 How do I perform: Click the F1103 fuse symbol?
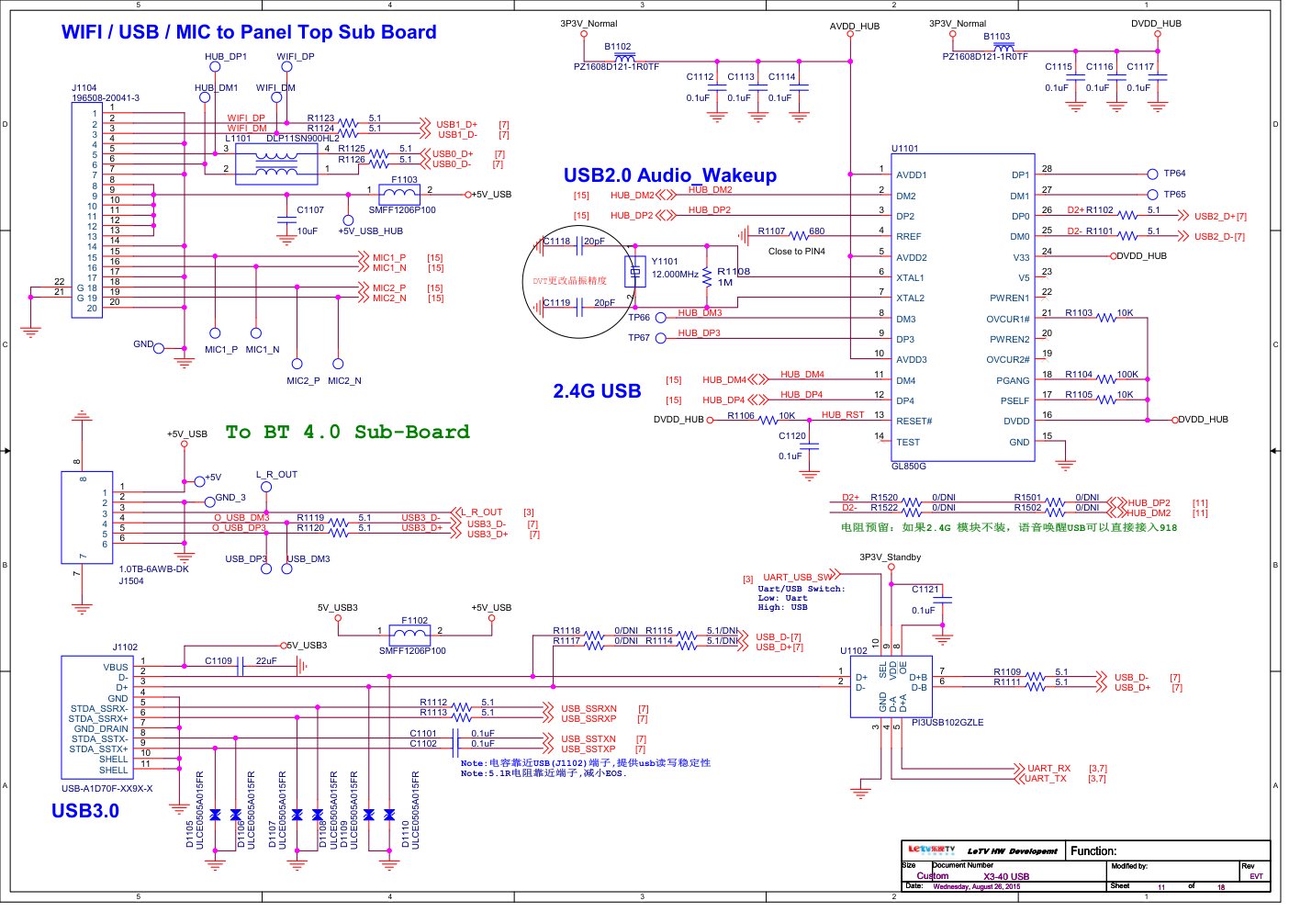tap(400, 193)
